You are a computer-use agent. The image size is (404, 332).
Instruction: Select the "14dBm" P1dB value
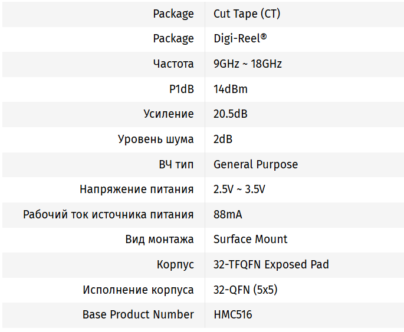pos(230,89)
